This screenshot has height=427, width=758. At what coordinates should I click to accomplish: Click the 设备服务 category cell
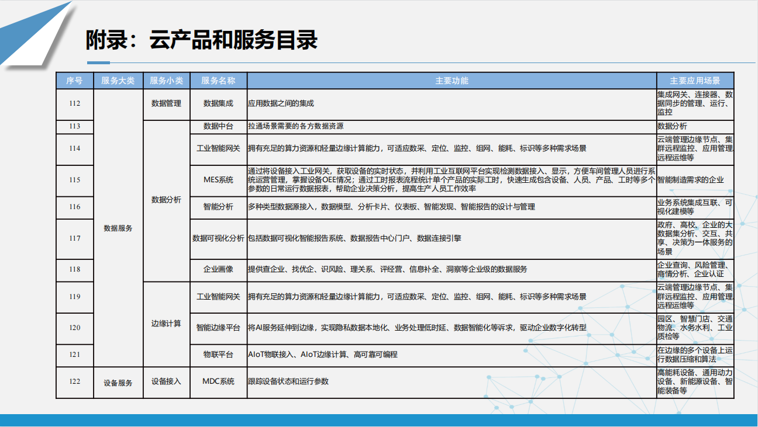tap(118, 383)
